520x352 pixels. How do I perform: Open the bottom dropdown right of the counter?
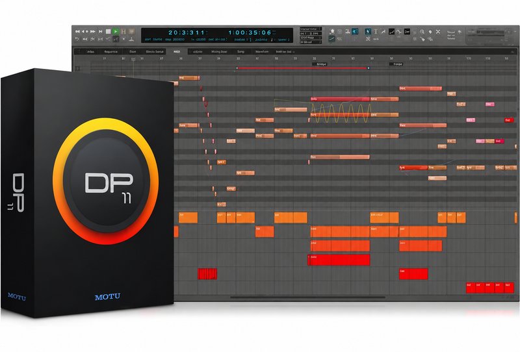tap(311, 42)
